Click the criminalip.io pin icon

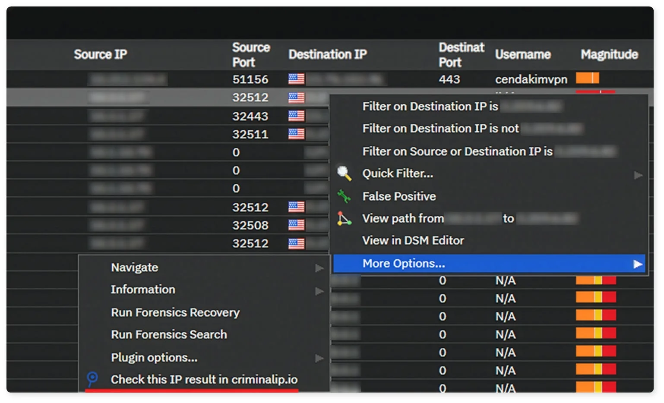point(92,379)
